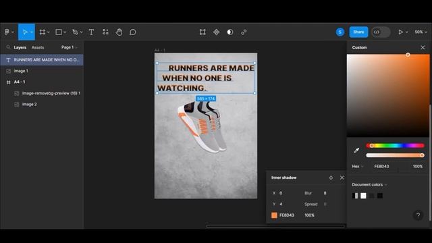The width and height of the screenshot is (432, 243).
Task: Click the A4 - 1 frame label on canvas
Action: tap(160, 50)
